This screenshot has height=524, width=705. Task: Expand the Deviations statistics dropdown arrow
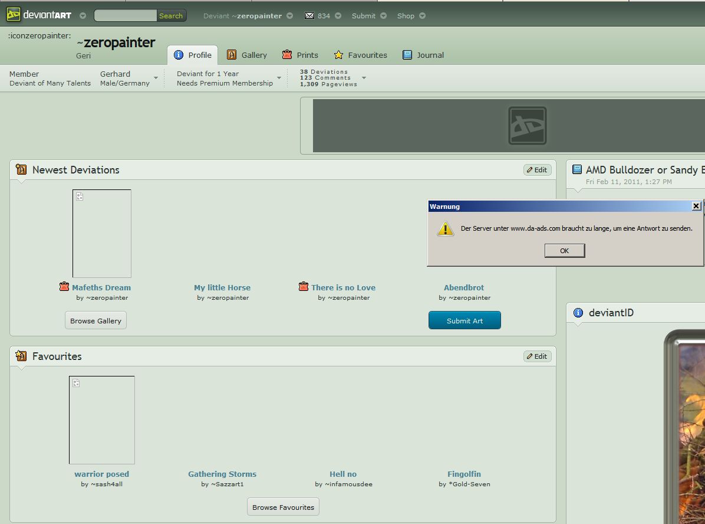pyautogui.click(x=364, y=78)
